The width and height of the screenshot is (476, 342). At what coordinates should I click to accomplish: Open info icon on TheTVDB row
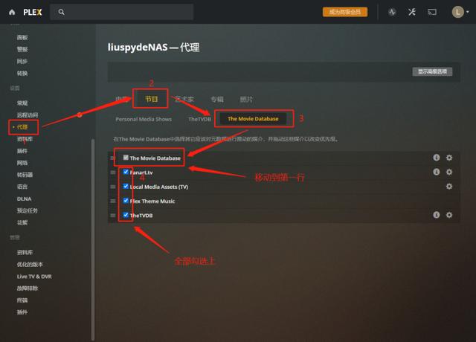coord(437,215)
